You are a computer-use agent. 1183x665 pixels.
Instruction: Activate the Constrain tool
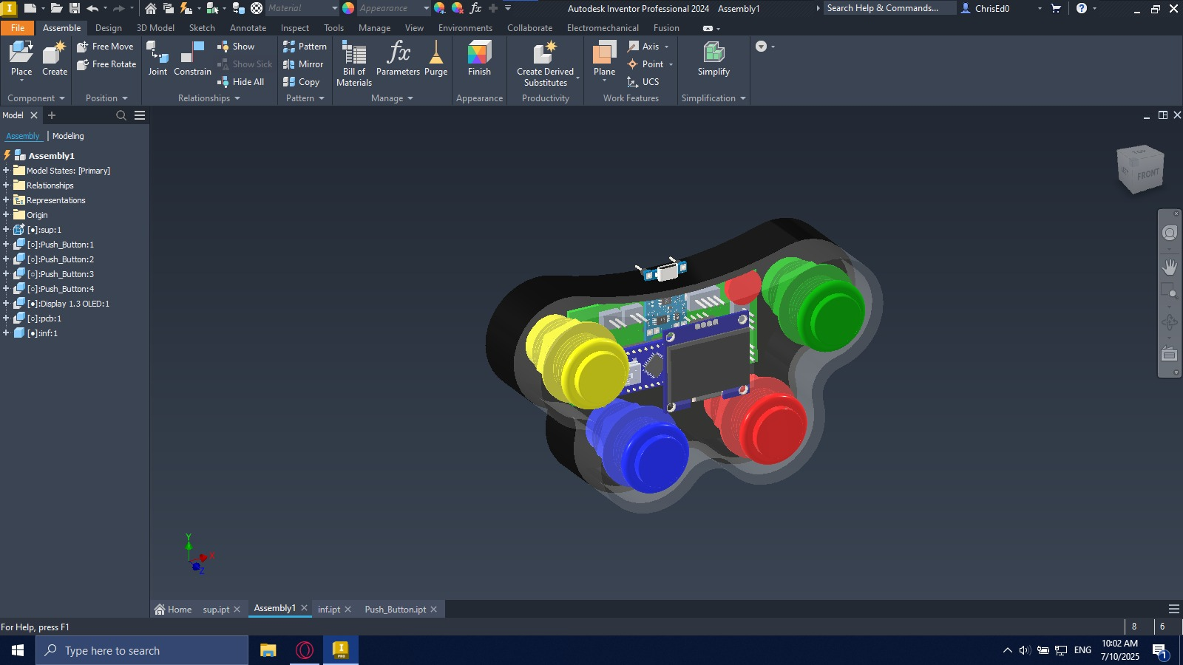tap(192, 59)
